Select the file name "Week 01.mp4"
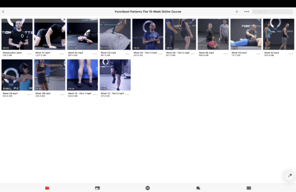Image resolution: width=296 pixels, height=192 pixels. 43,53
